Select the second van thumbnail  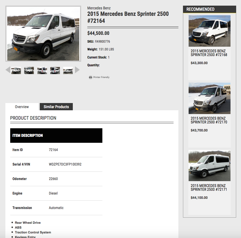29,70
